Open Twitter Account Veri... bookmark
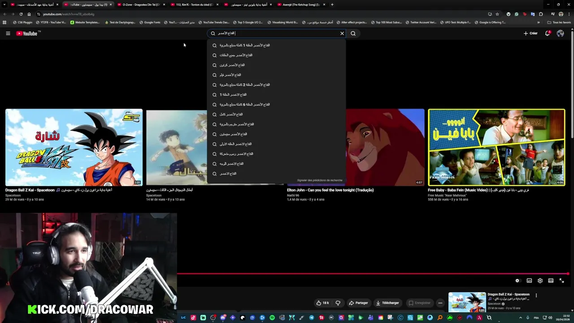 pyautogui.click(x=420, y=22)
